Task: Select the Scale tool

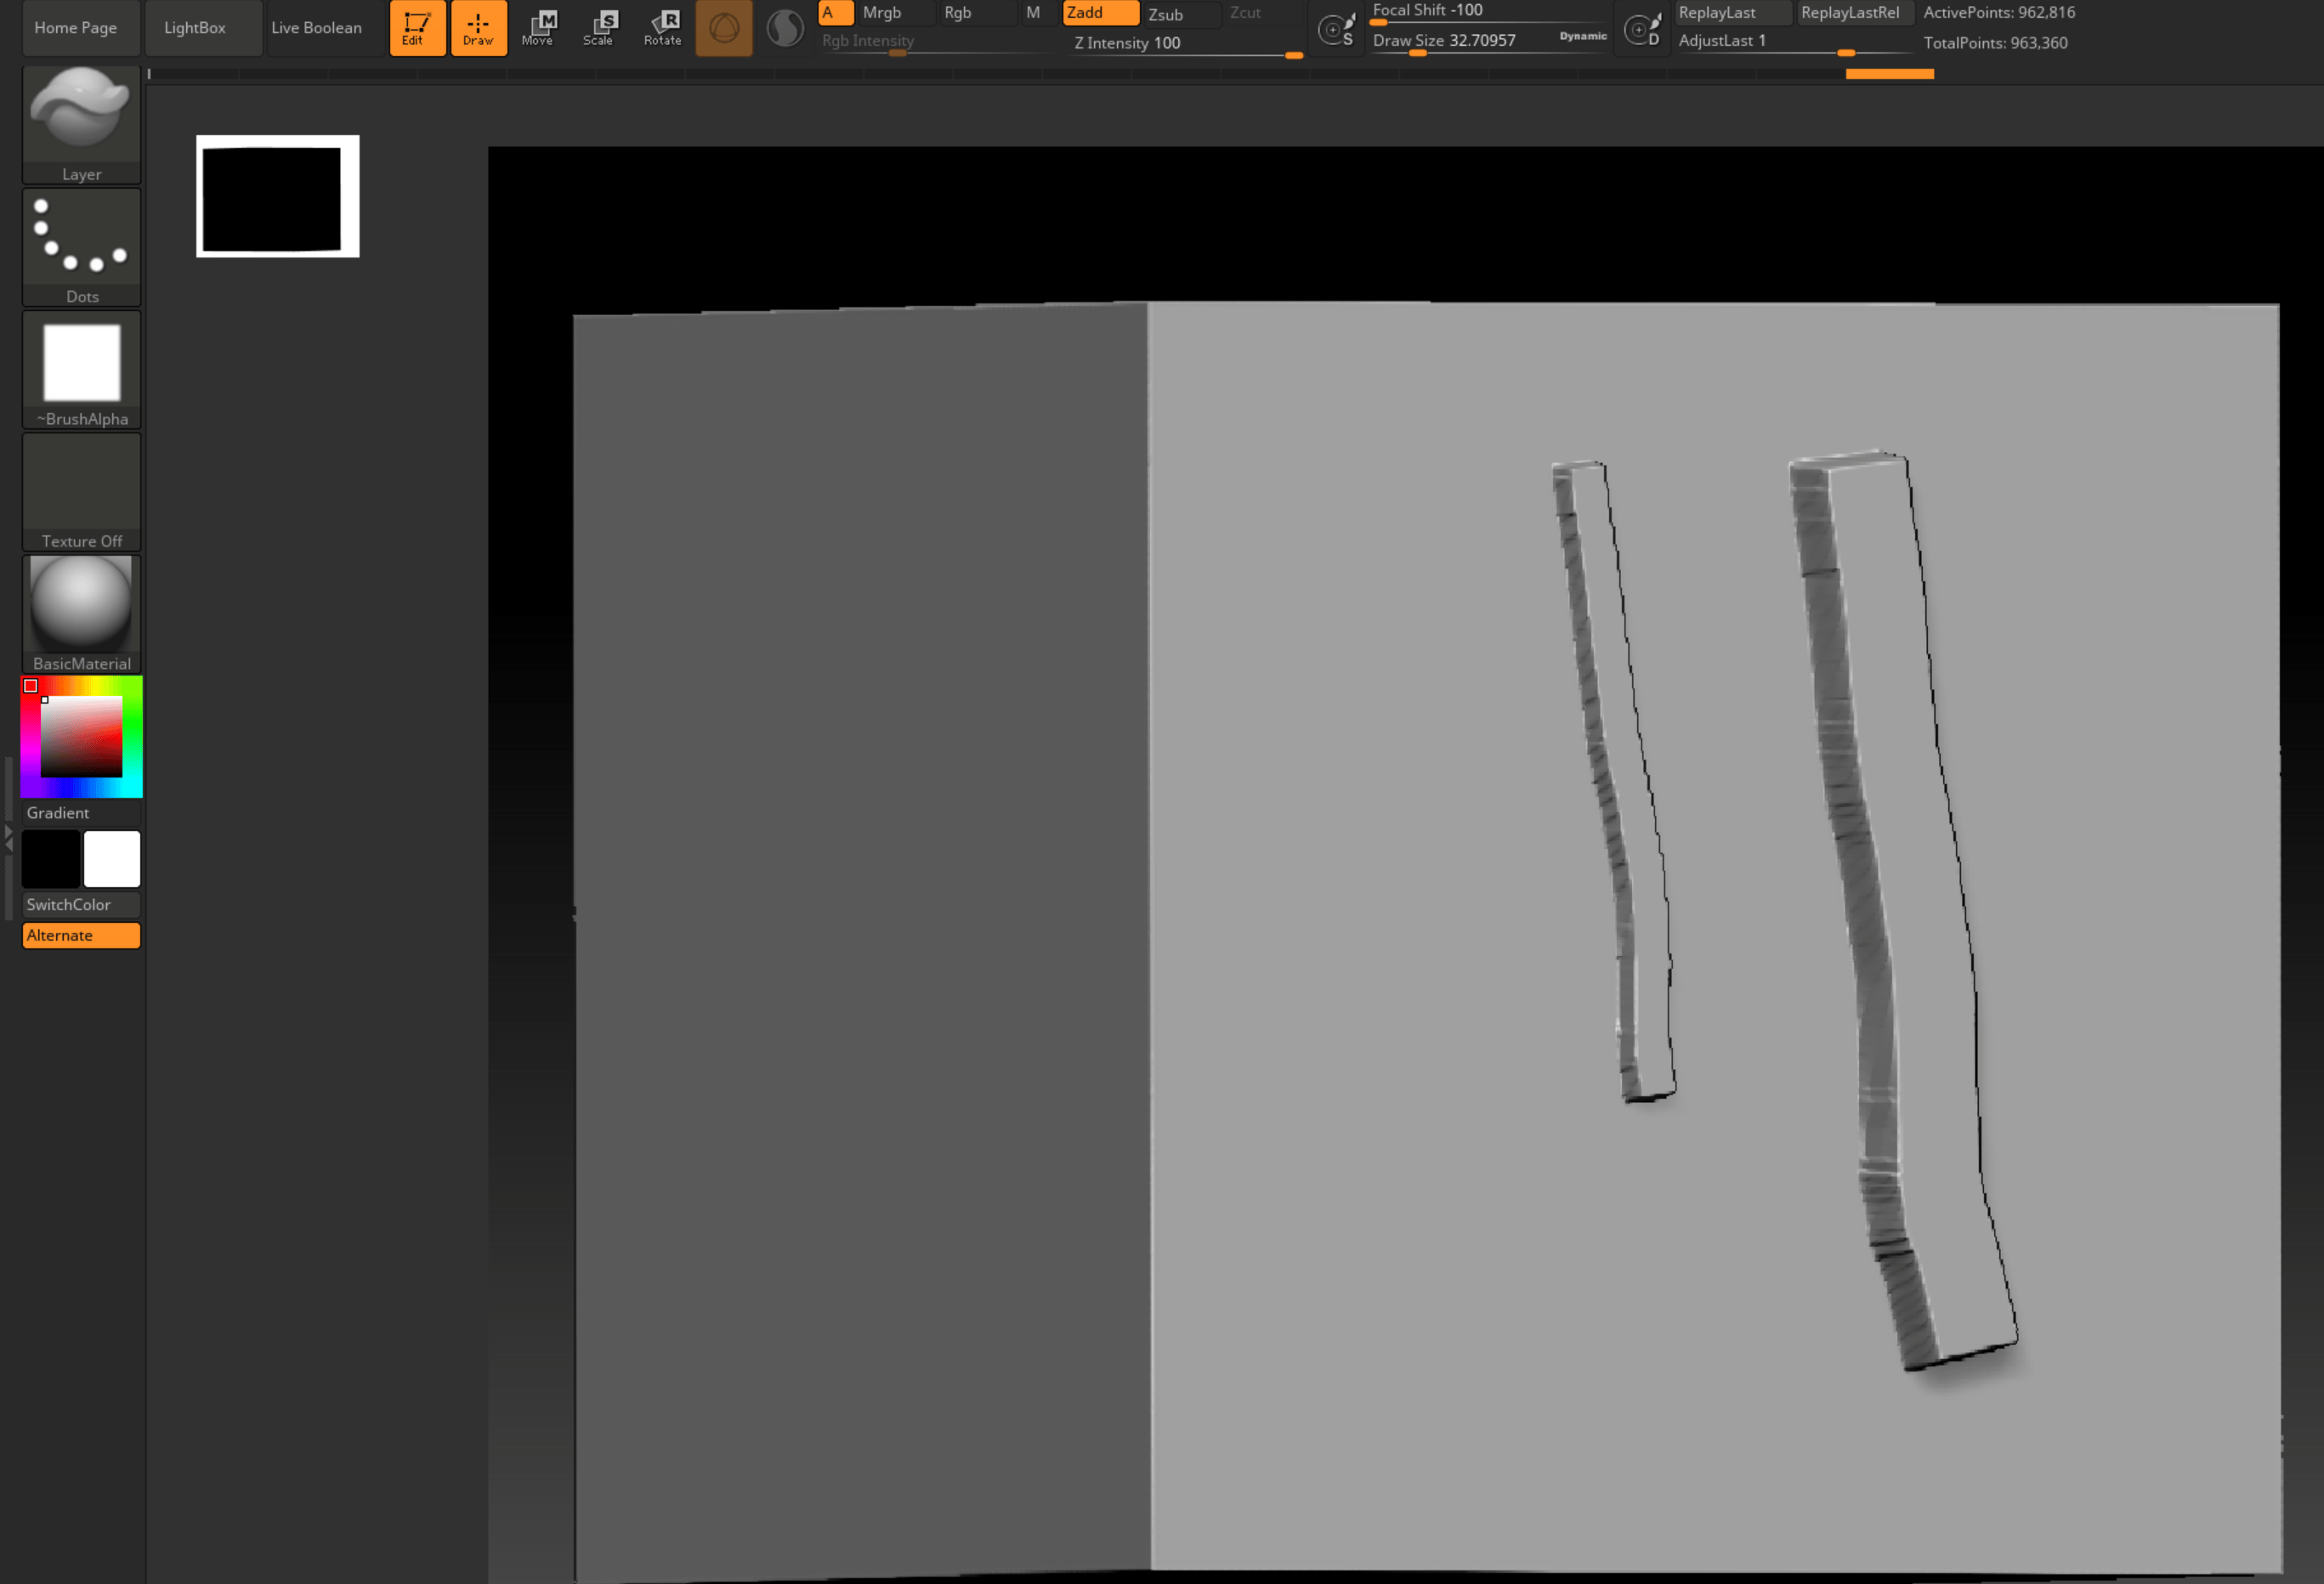Action: click(x=600, y=25)
